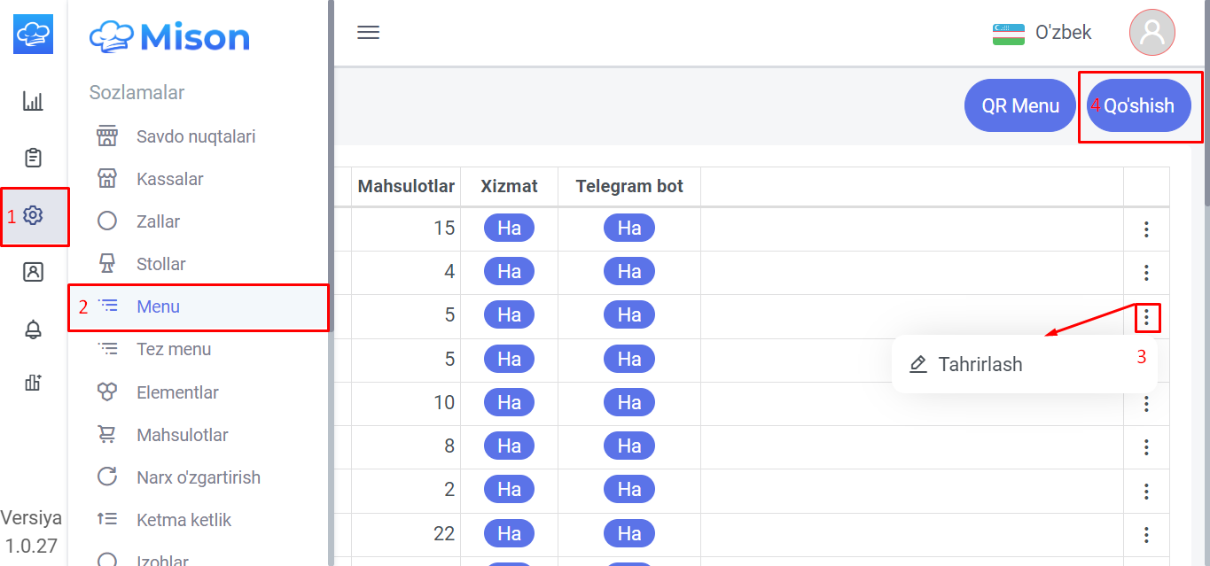Screen dimensions: 1210x566
Task: Open notifications via the bell icon
Action: tap(33, 329)
